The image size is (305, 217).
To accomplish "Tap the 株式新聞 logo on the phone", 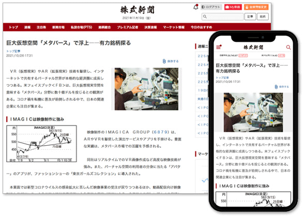I will click(x=253, y=47).
